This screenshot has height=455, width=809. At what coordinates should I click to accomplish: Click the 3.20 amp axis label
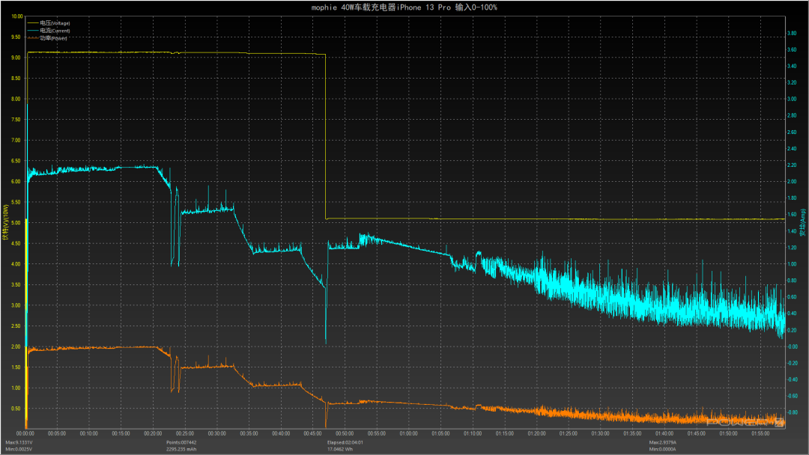click(x=792, y=83)
